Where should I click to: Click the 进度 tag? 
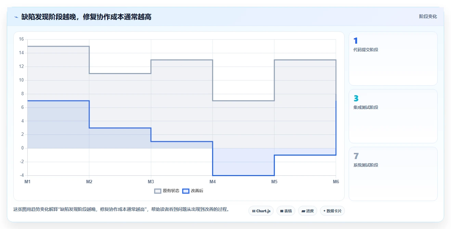click(308, 211)
